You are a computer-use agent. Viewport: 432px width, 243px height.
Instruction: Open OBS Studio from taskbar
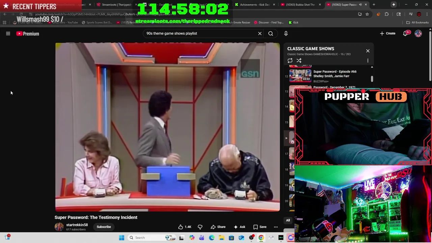click(251, 238)
